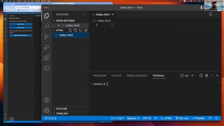Split the terminal panel

pos(201,76)
